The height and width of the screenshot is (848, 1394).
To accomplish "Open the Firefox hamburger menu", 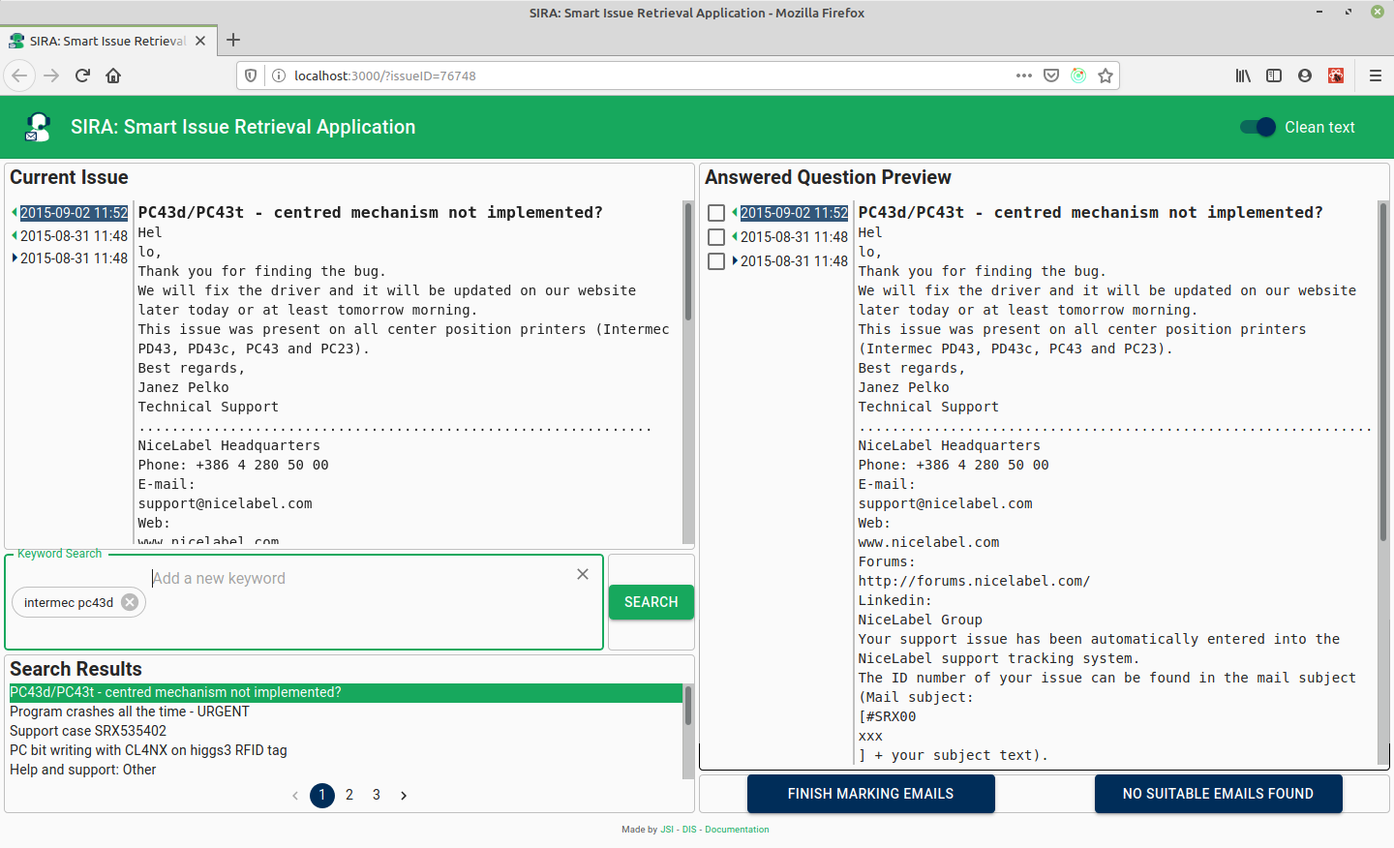I will (x=1375, y=76).
